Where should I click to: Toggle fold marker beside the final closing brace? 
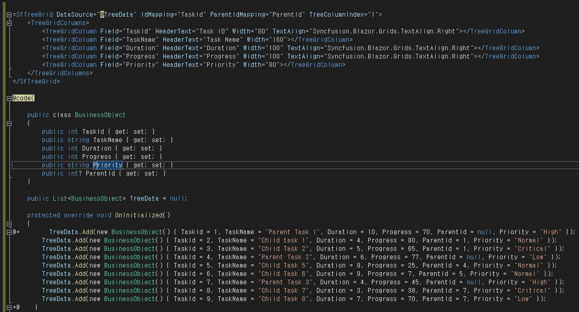(x=9, y=307)
